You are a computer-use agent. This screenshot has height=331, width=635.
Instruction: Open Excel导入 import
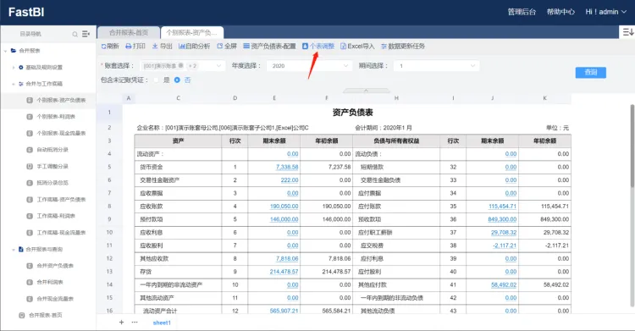pyautogui.click(x=357, y=47)
